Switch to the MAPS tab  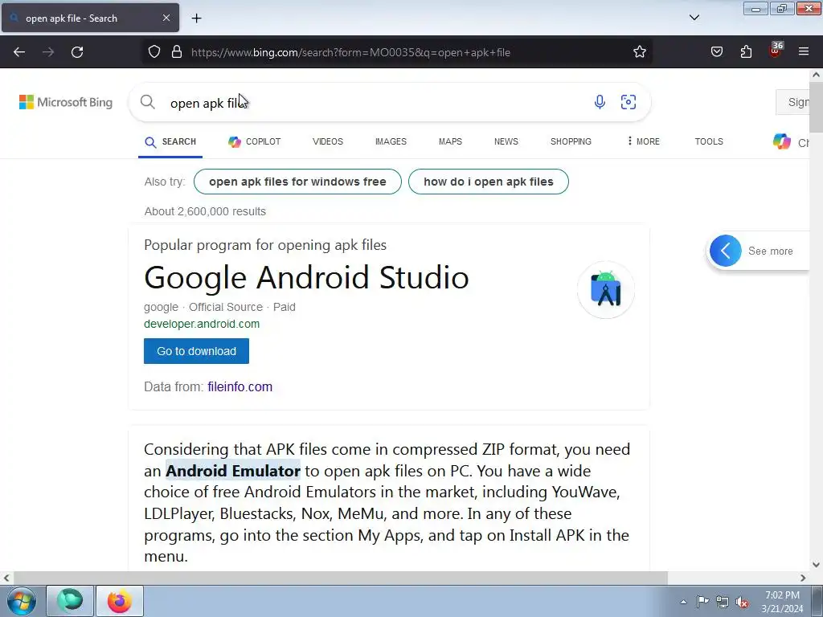pos(450,141)
